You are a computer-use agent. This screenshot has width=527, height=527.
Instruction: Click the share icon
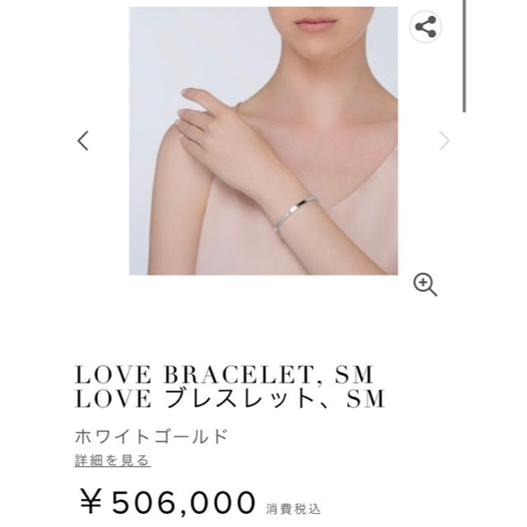tap(425, 26)
